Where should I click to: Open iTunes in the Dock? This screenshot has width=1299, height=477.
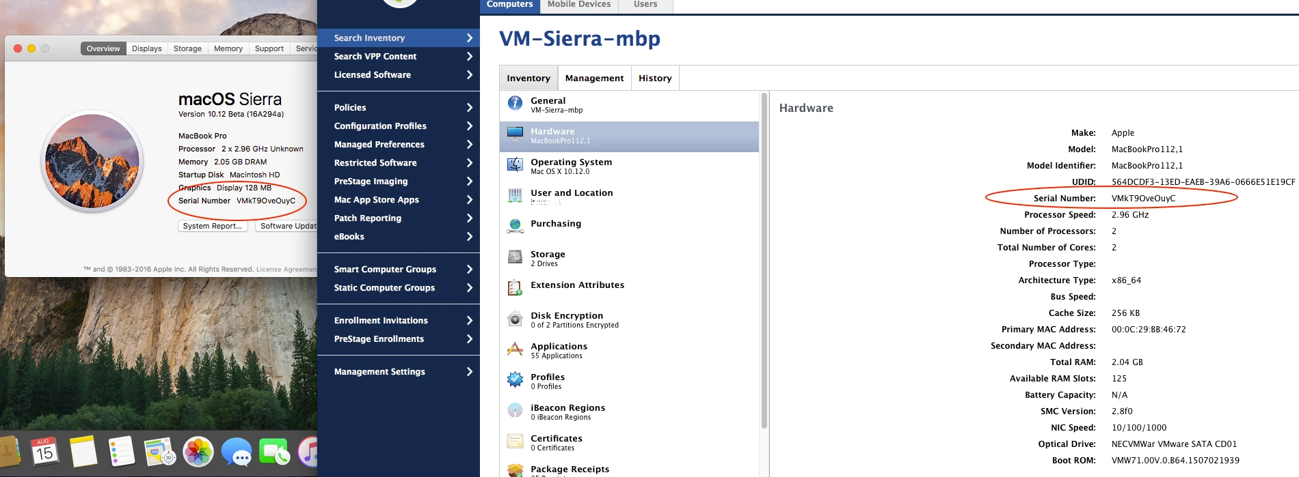[x=308, y=452]
